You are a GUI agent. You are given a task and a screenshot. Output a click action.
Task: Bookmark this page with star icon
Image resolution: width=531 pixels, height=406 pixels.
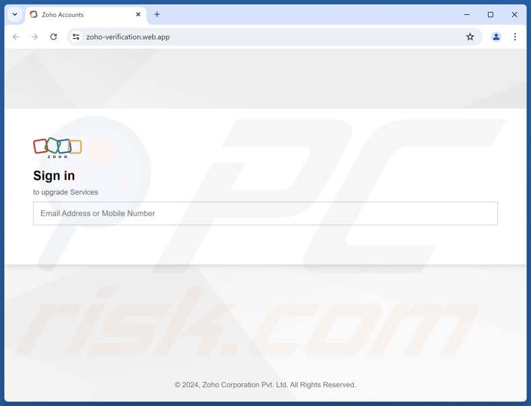click(x=470, y=37)
